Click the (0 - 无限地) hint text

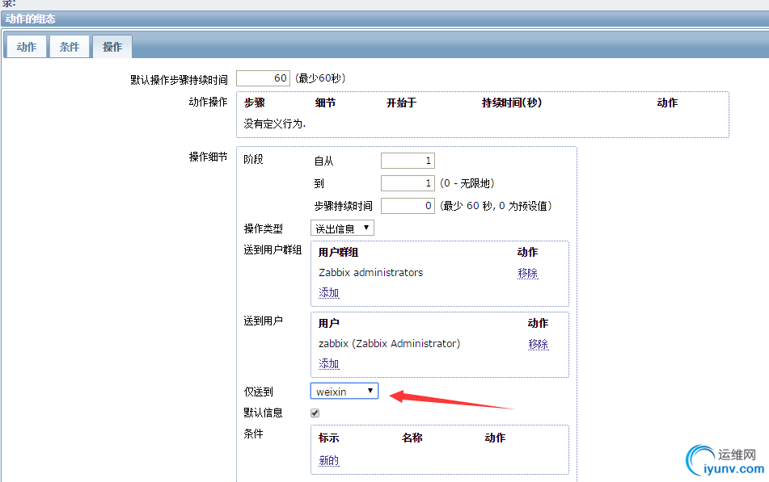pos(467,183)
